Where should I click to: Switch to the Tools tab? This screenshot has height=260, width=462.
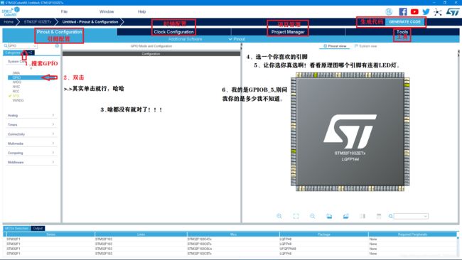(402, 32)
